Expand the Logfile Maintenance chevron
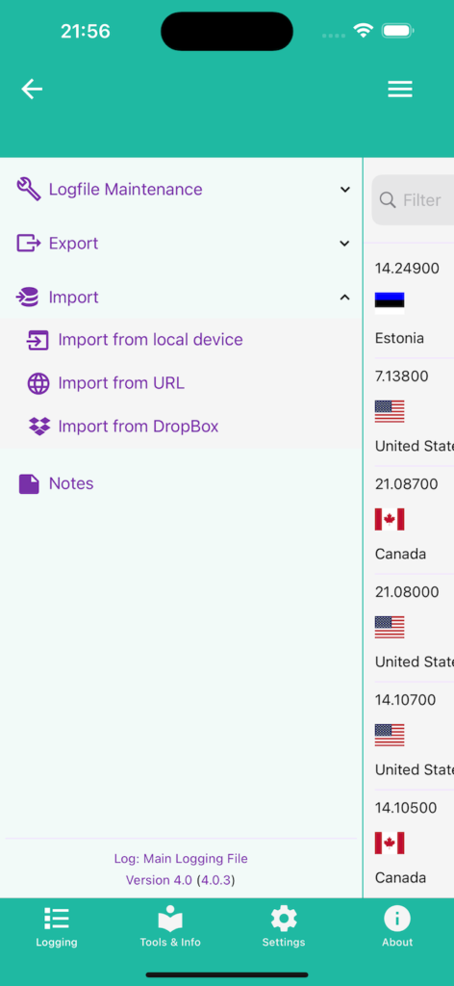The image size is (454, 986). coord(344,190)
